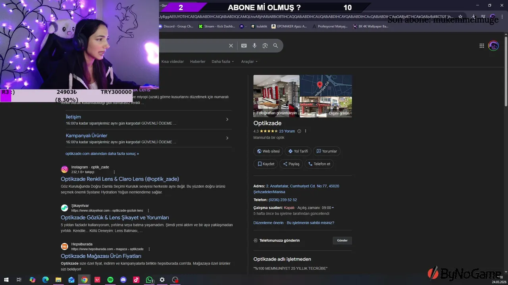Open the İletişim sitelink chevron

[x=227, y=120]
